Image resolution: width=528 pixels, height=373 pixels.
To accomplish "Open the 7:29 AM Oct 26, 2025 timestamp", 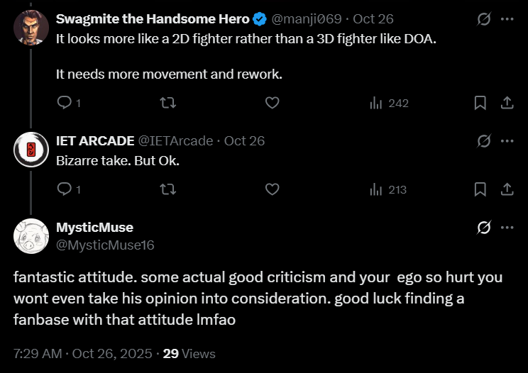I will (82, 353).
